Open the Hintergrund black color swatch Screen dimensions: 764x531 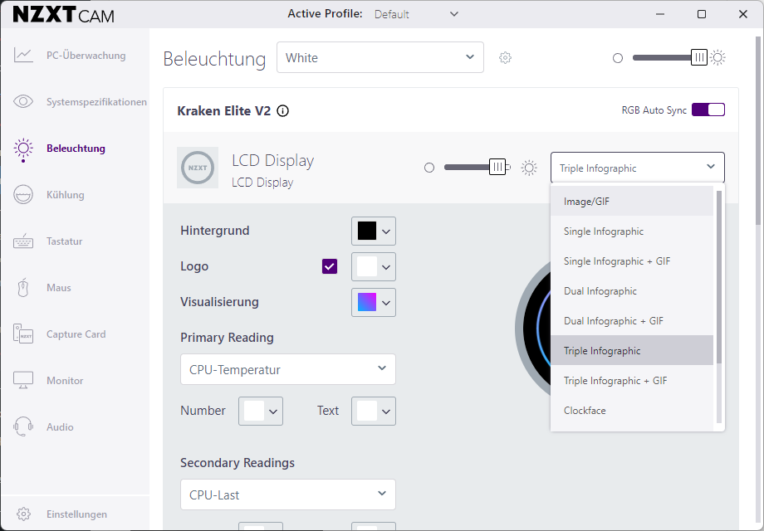click(x=367, y=231)
